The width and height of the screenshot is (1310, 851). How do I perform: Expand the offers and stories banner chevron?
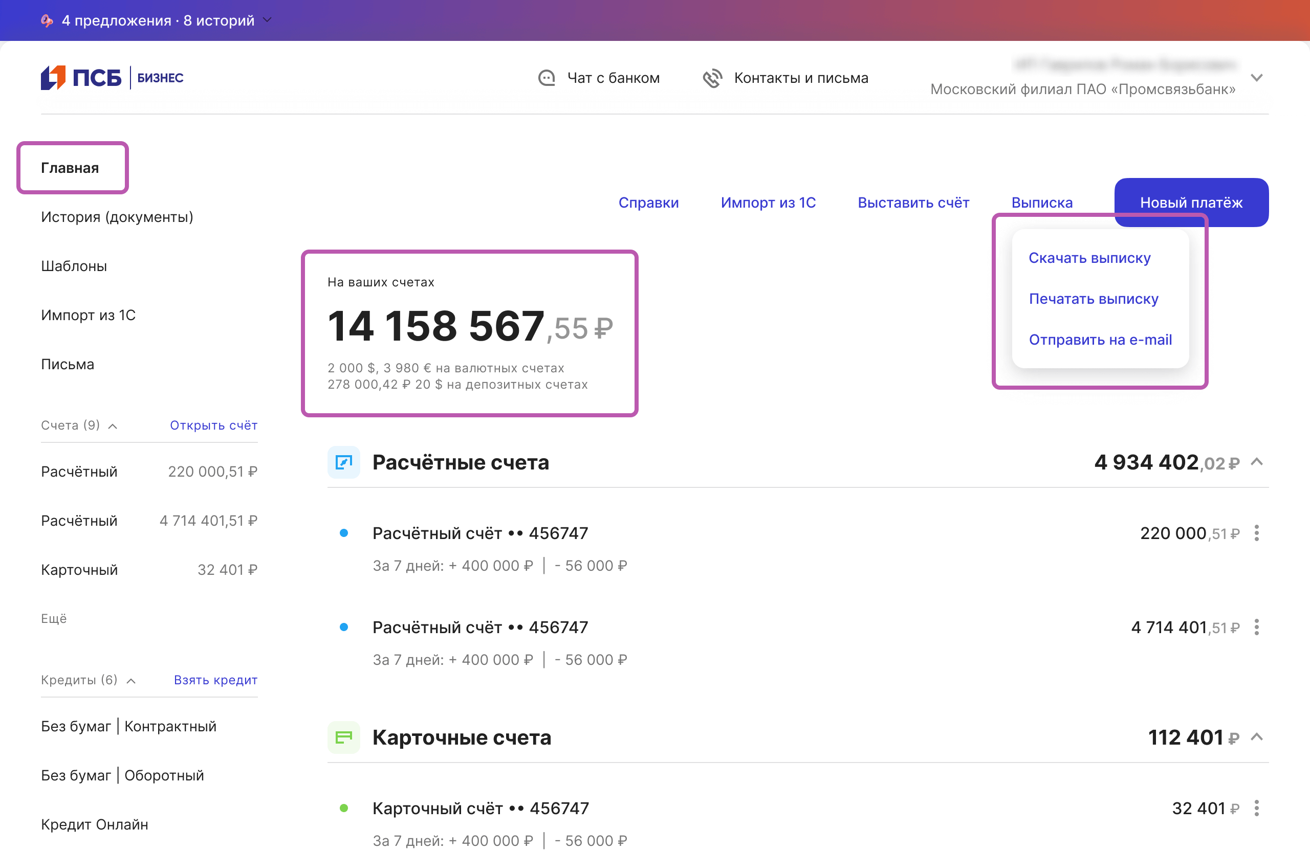point(268,20)
